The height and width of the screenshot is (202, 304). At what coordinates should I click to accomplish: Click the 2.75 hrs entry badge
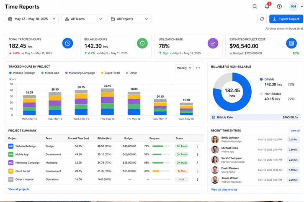[293, 139]
